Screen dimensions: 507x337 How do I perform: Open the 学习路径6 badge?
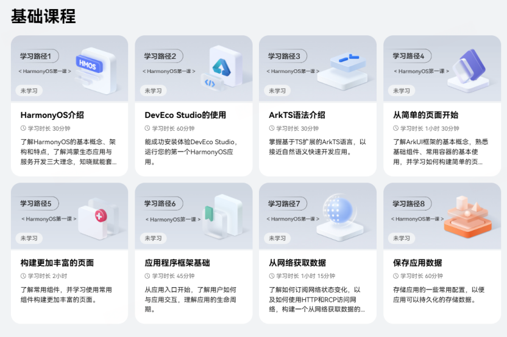pos(161,203)
